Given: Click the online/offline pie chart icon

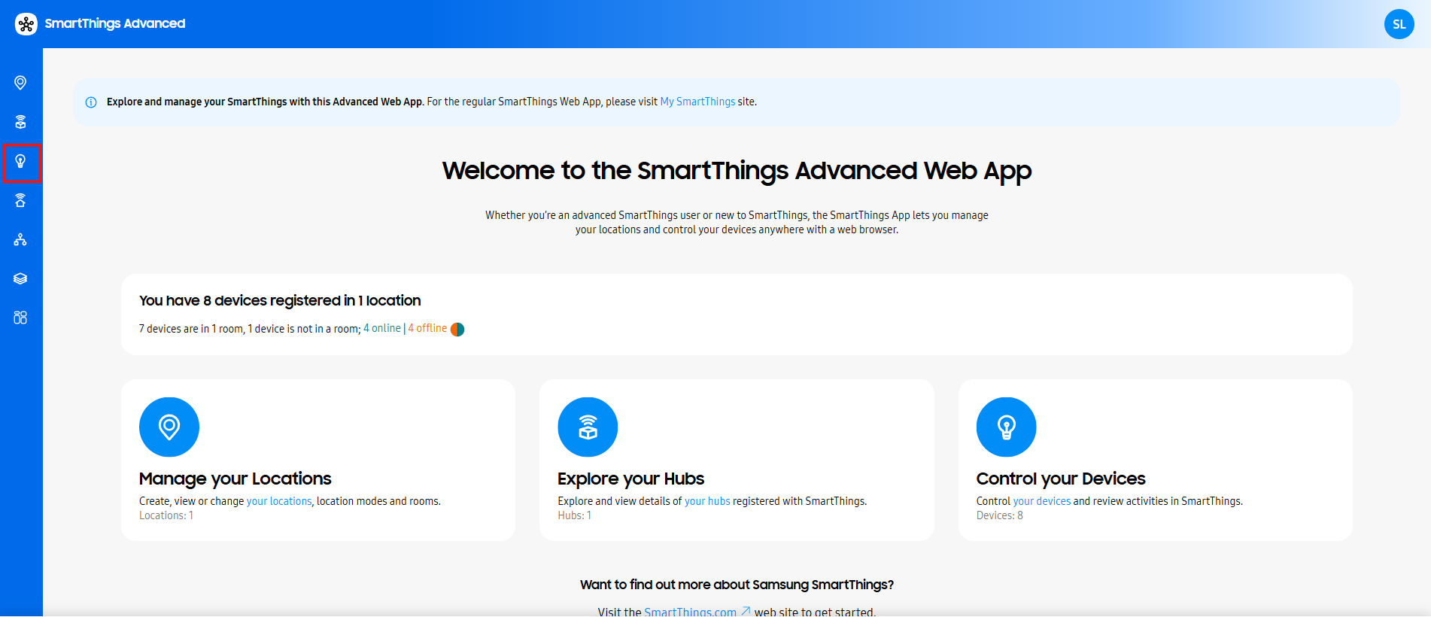Looking at the screenshot, I should coord(457,329).
